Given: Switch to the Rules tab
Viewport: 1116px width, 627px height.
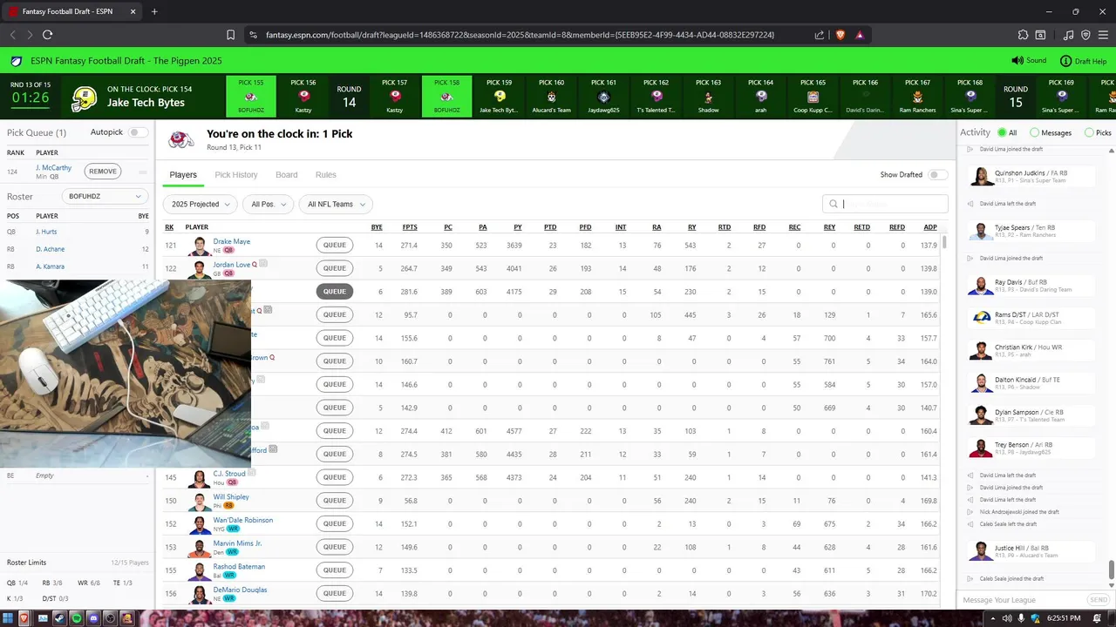Looking at the screenshot, I should [x=326, y=175].
